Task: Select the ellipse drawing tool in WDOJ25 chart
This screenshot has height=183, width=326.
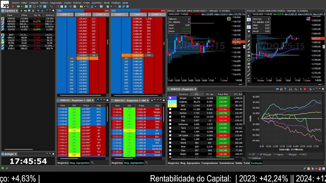Action: [249, 60]
